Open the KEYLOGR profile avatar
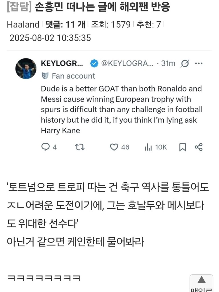 [x=26, y=68]
